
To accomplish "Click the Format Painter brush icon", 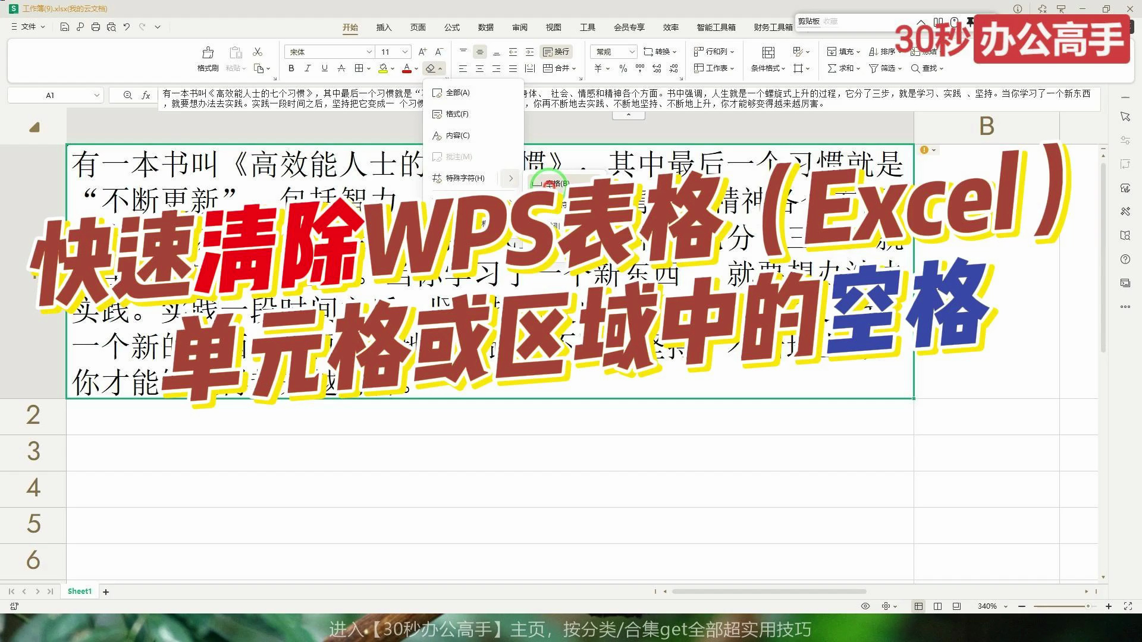I will [x=208, y=52].
